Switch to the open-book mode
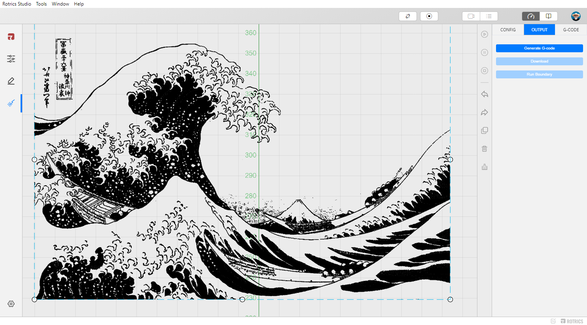The image size is (587, 325). (x=549, y=16)
